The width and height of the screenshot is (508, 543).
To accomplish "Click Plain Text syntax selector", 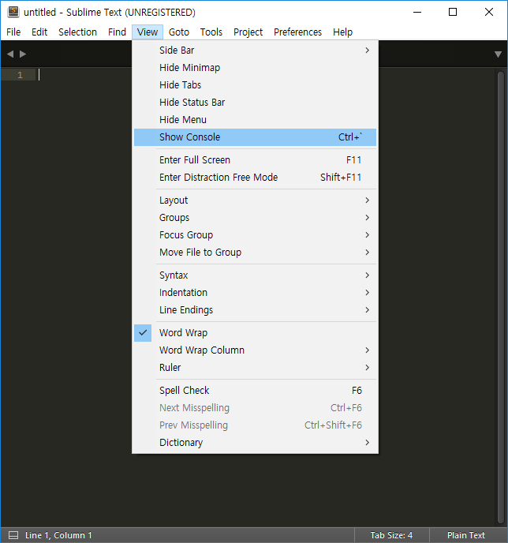I will click(x=465, y=535).
